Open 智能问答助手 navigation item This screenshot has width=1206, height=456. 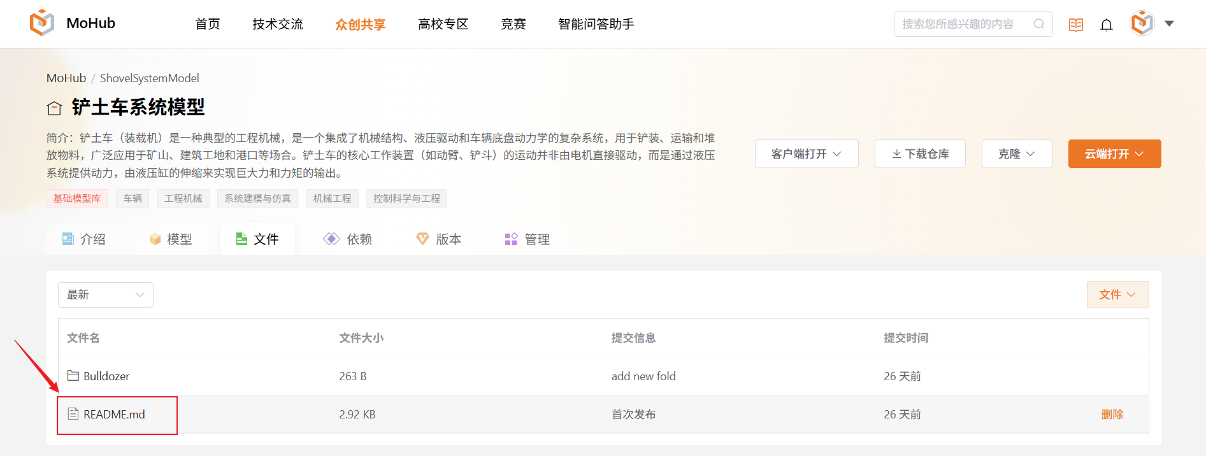596,24
